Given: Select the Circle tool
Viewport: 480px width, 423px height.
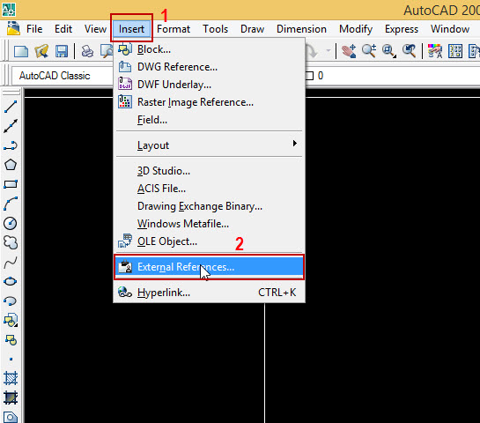Looking at the screenshot, I should [x=11, y=223].
